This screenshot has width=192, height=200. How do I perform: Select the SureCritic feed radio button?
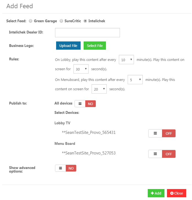tap(61, 21)
